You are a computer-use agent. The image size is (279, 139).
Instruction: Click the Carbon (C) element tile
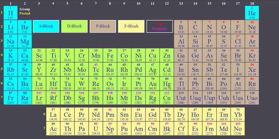(195, 27)
